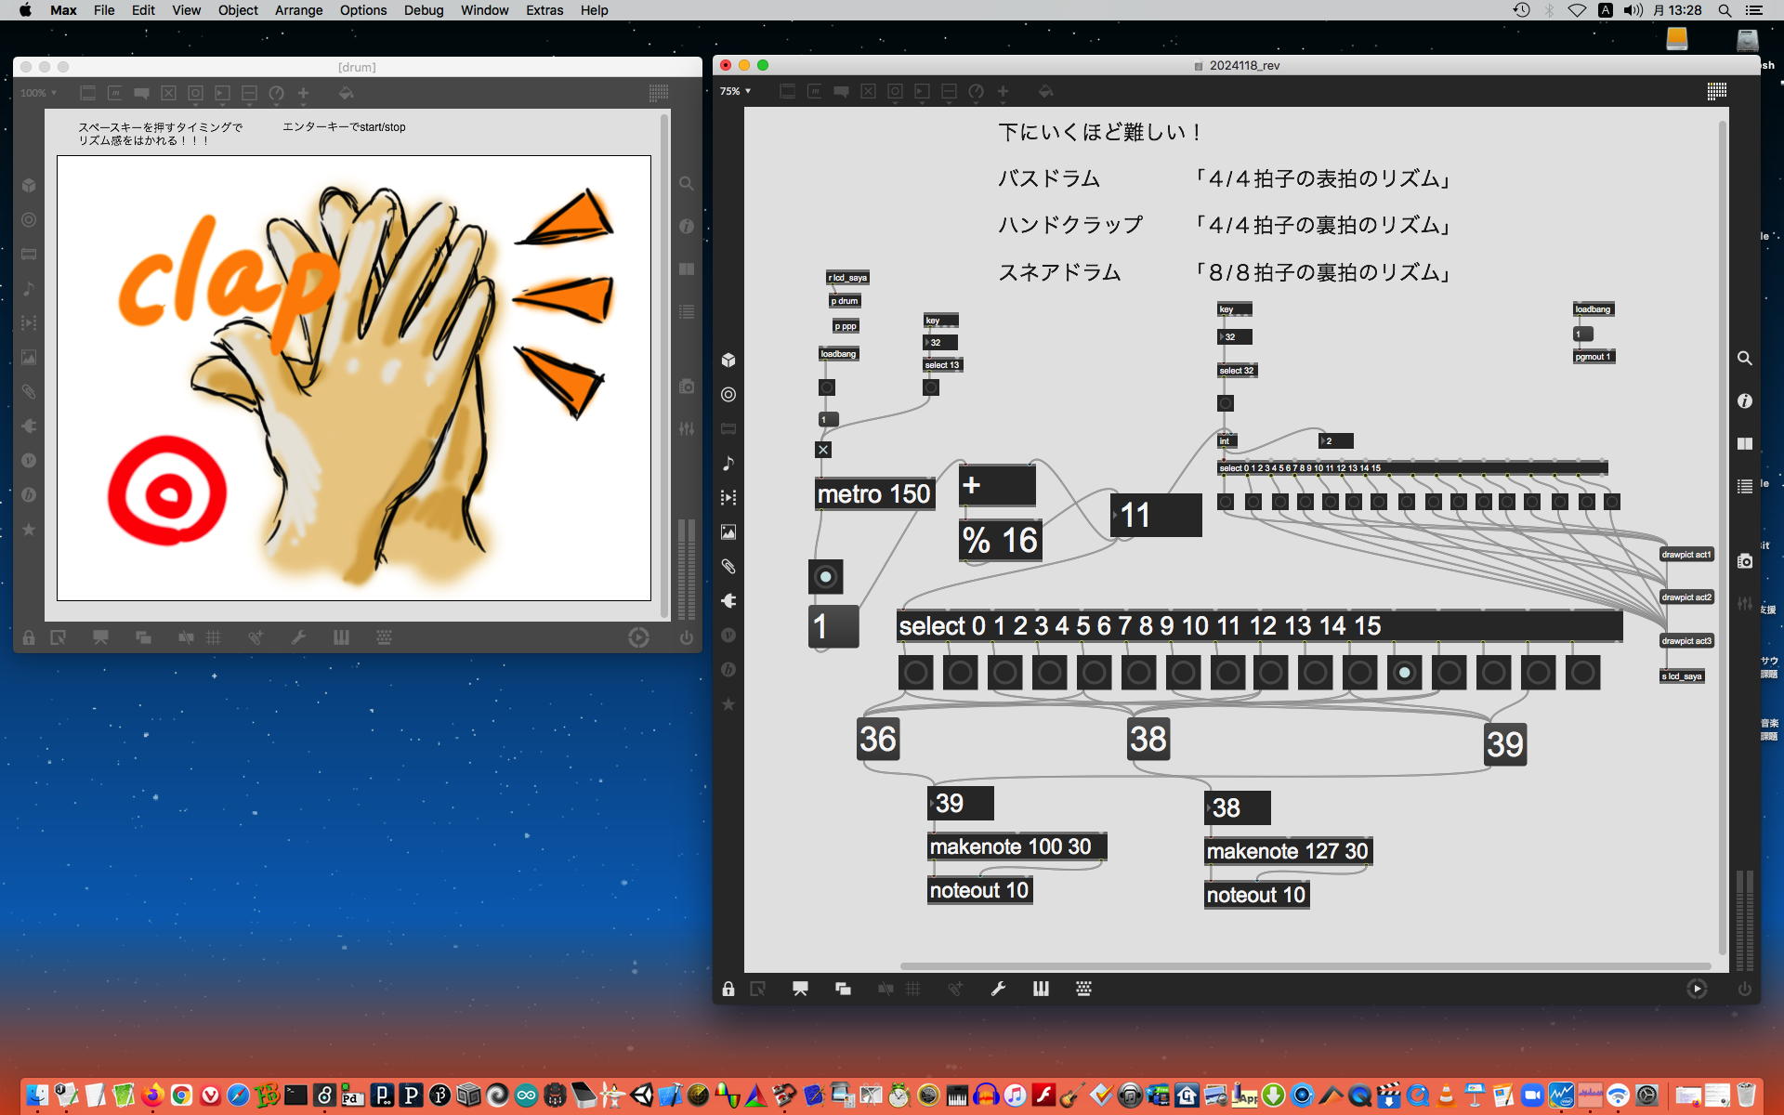This screenshot has width=1784, height=1115.
Task: Open the Arrange menu
Action: [298, 10]
